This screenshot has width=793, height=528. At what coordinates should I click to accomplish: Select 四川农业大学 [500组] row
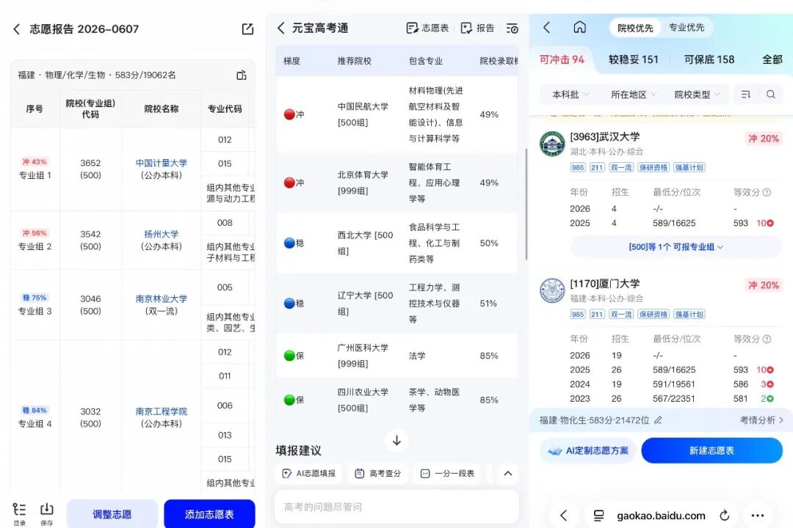click(x=396, y=400)
